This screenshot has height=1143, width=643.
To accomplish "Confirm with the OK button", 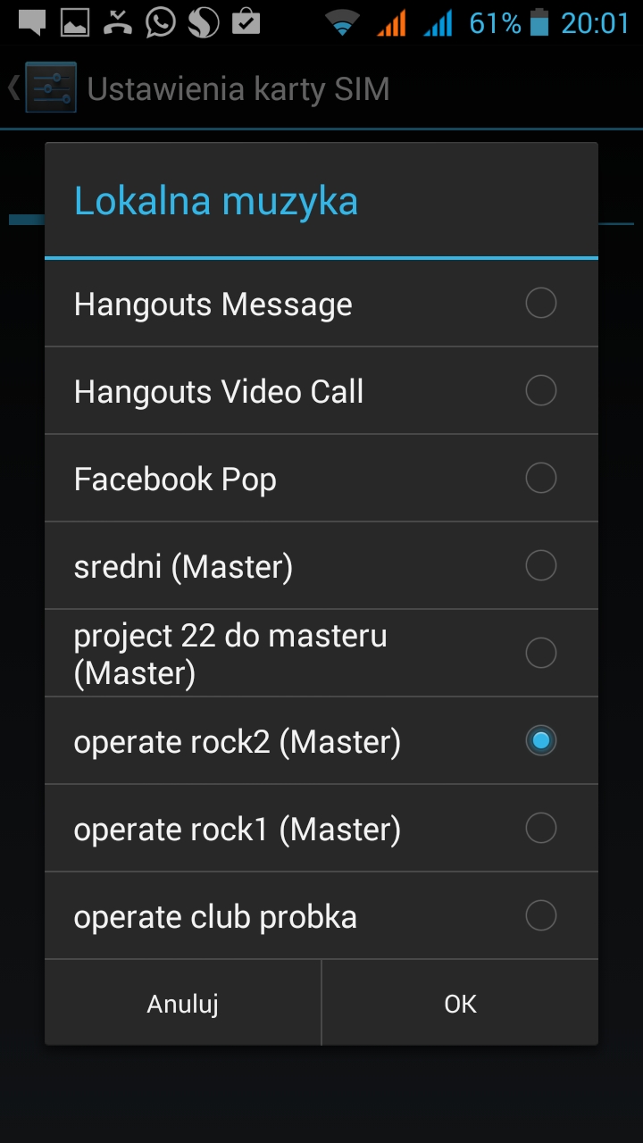I will coord(460,1004).
